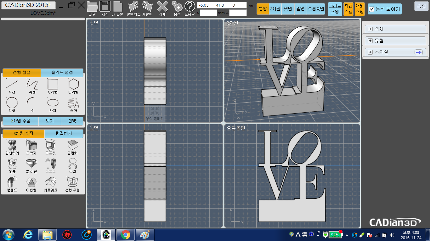Toggle 은선 보이기 checkbox
This screenshot has width=430, height=241.
click(x=371, y=9)
